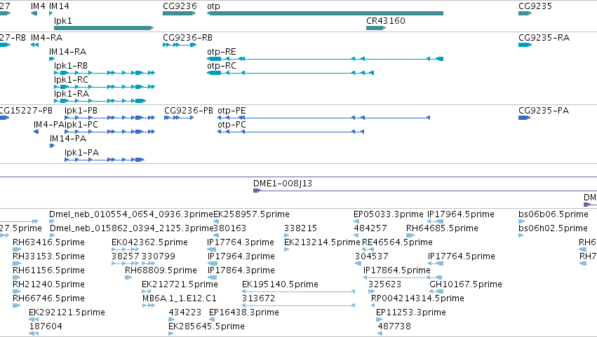The height and width of the screenshot is (337, 597).
Task: Select the otp-PE protein label
Action: pyautogui.click(x=232, y=111)
